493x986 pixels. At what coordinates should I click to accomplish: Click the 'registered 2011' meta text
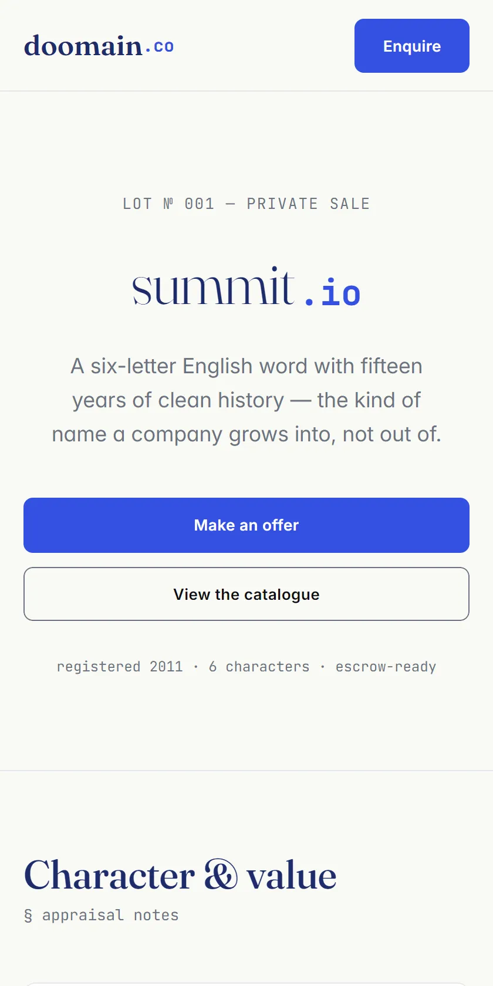coord(120,667)
